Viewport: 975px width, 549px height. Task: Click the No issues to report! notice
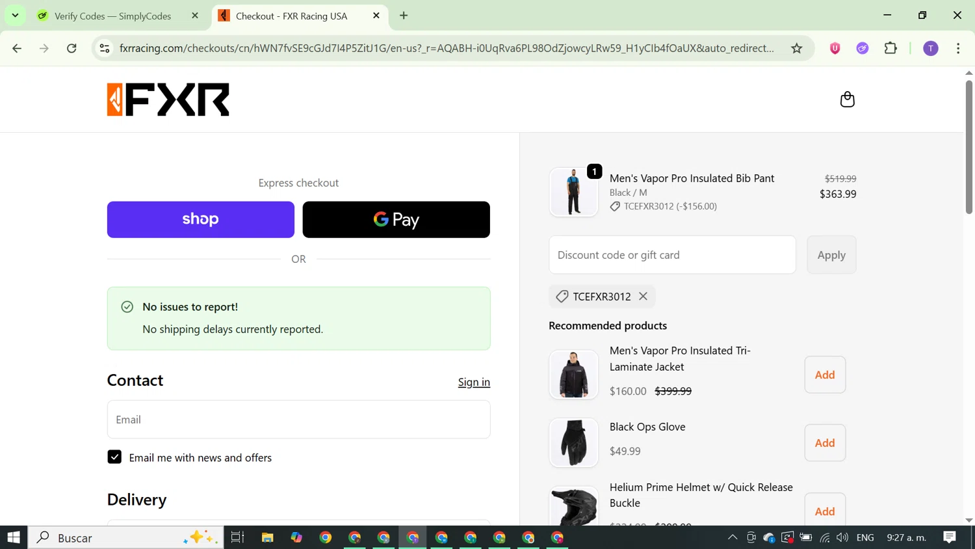pyautogui.click(x=299, y=319)
